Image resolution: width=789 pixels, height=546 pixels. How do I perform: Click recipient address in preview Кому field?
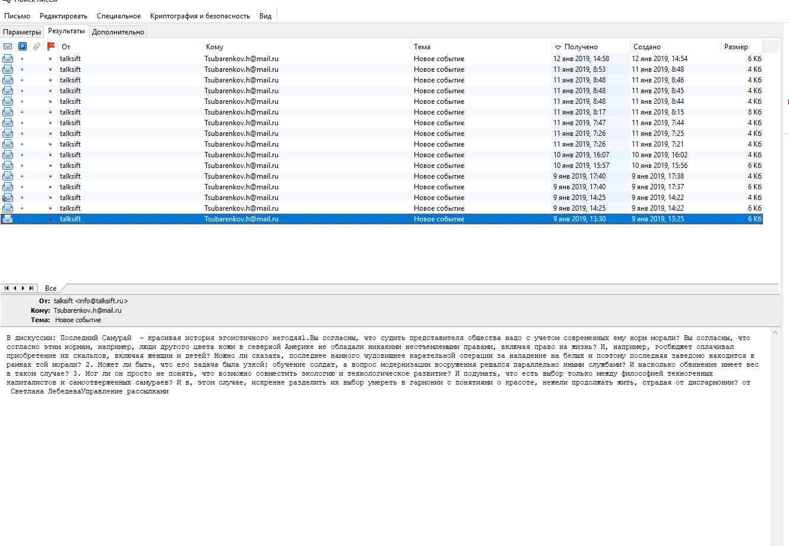click(x=87, y=310)
